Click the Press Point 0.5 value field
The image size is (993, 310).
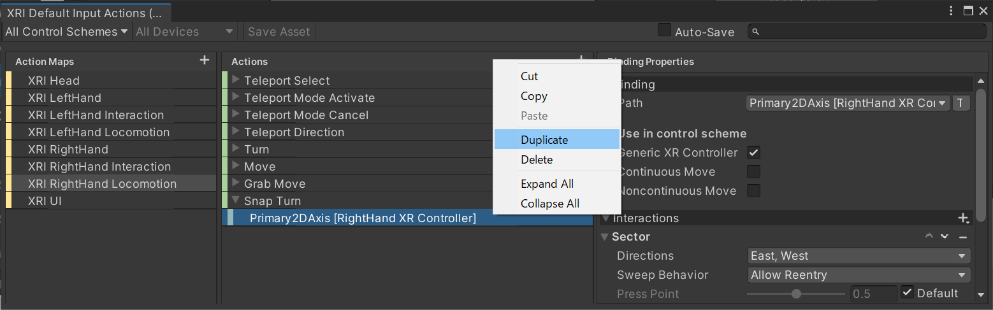pos(873,293)
